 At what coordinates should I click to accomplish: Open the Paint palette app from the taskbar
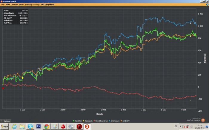click(x=55, y=126)
